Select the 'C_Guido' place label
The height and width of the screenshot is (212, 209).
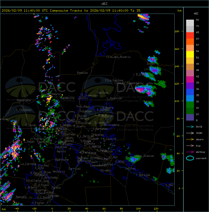pyautogui.click(x=31, y=125)
